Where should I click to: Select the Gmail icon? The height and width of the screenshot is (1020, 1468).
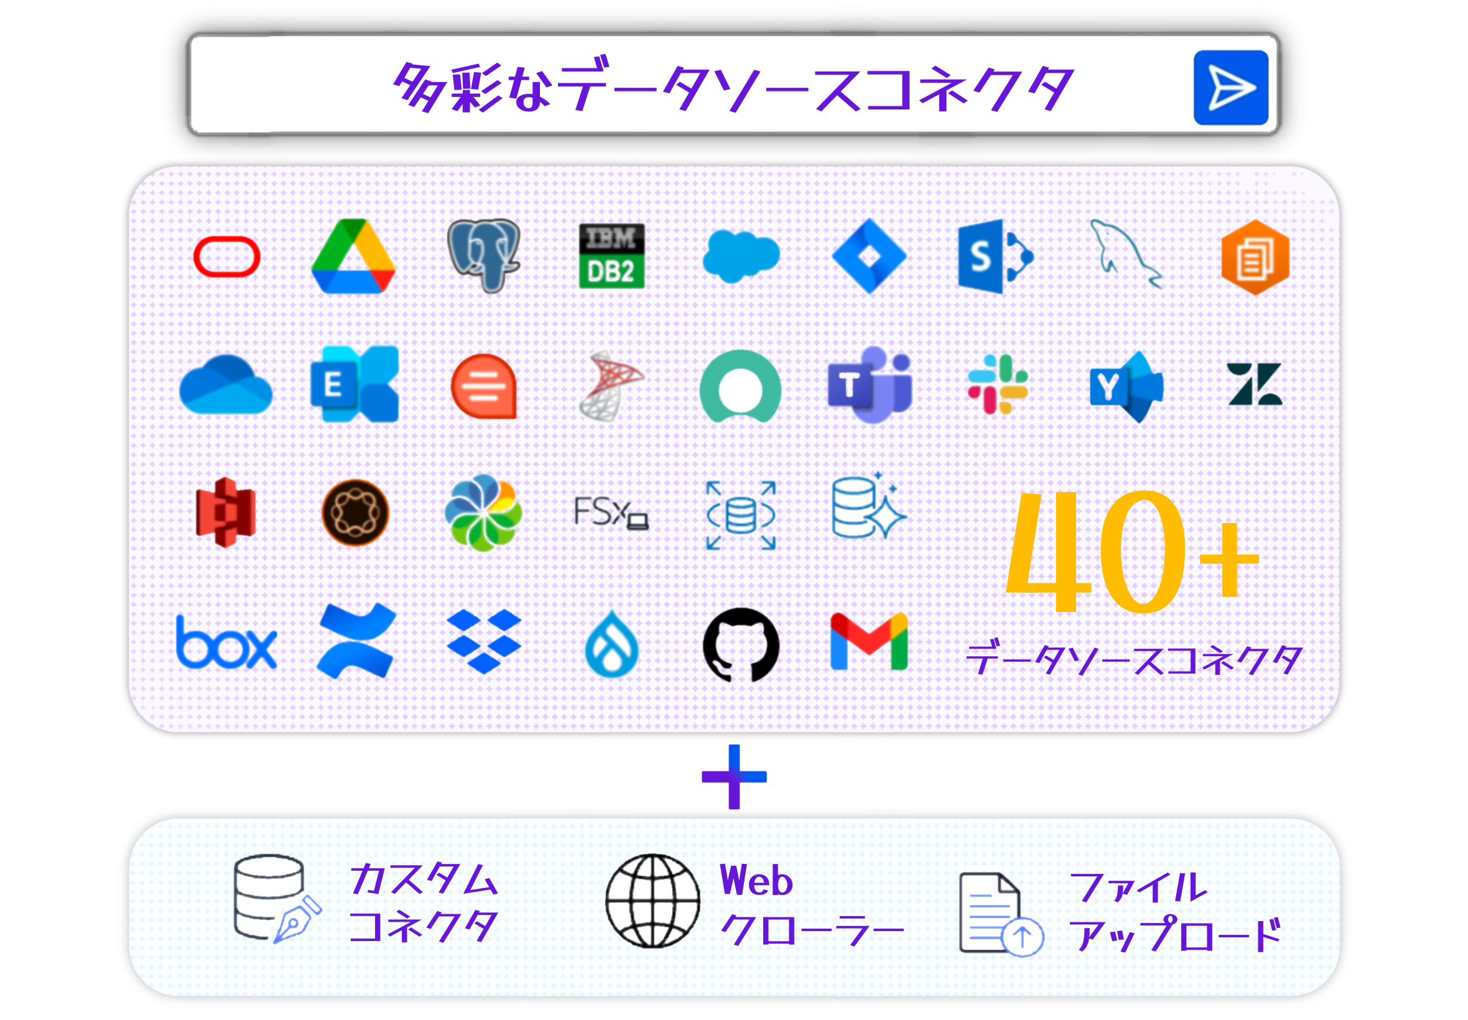pyautogui.click(x=869, y=642)
